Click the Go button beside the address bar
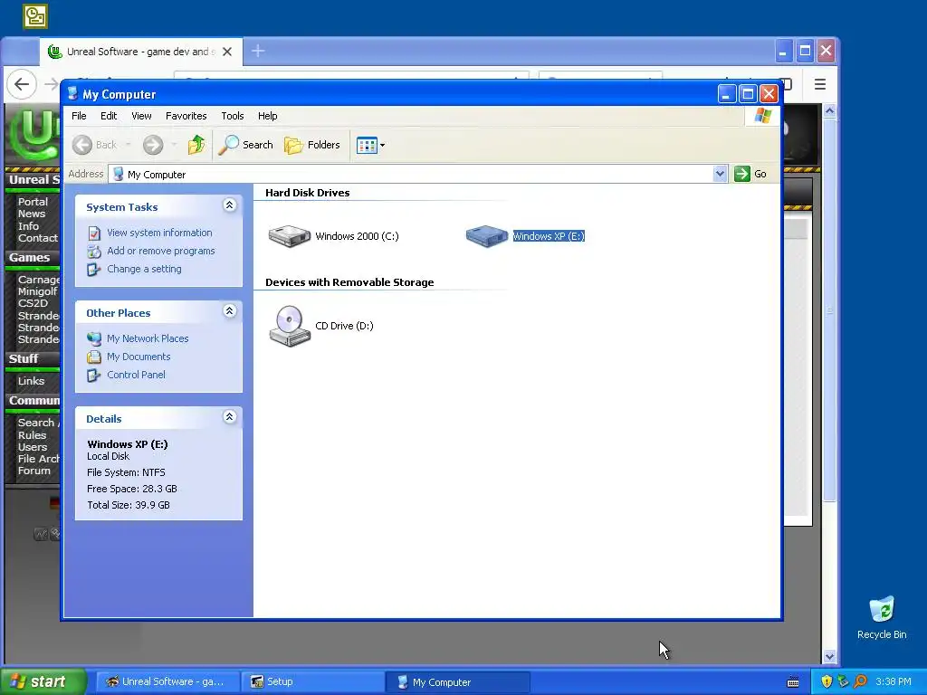The image size is (927, 695). coord(750,174)
